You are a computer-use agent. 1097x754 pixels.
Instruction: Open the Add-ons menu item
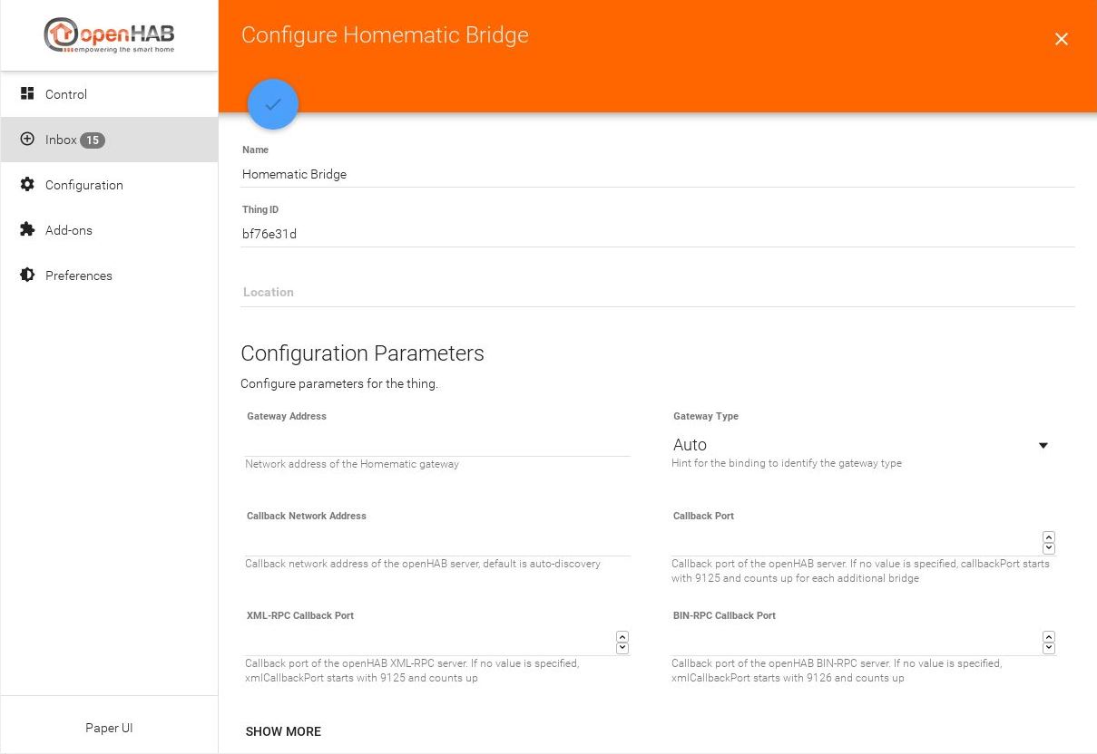coord(109,230)
